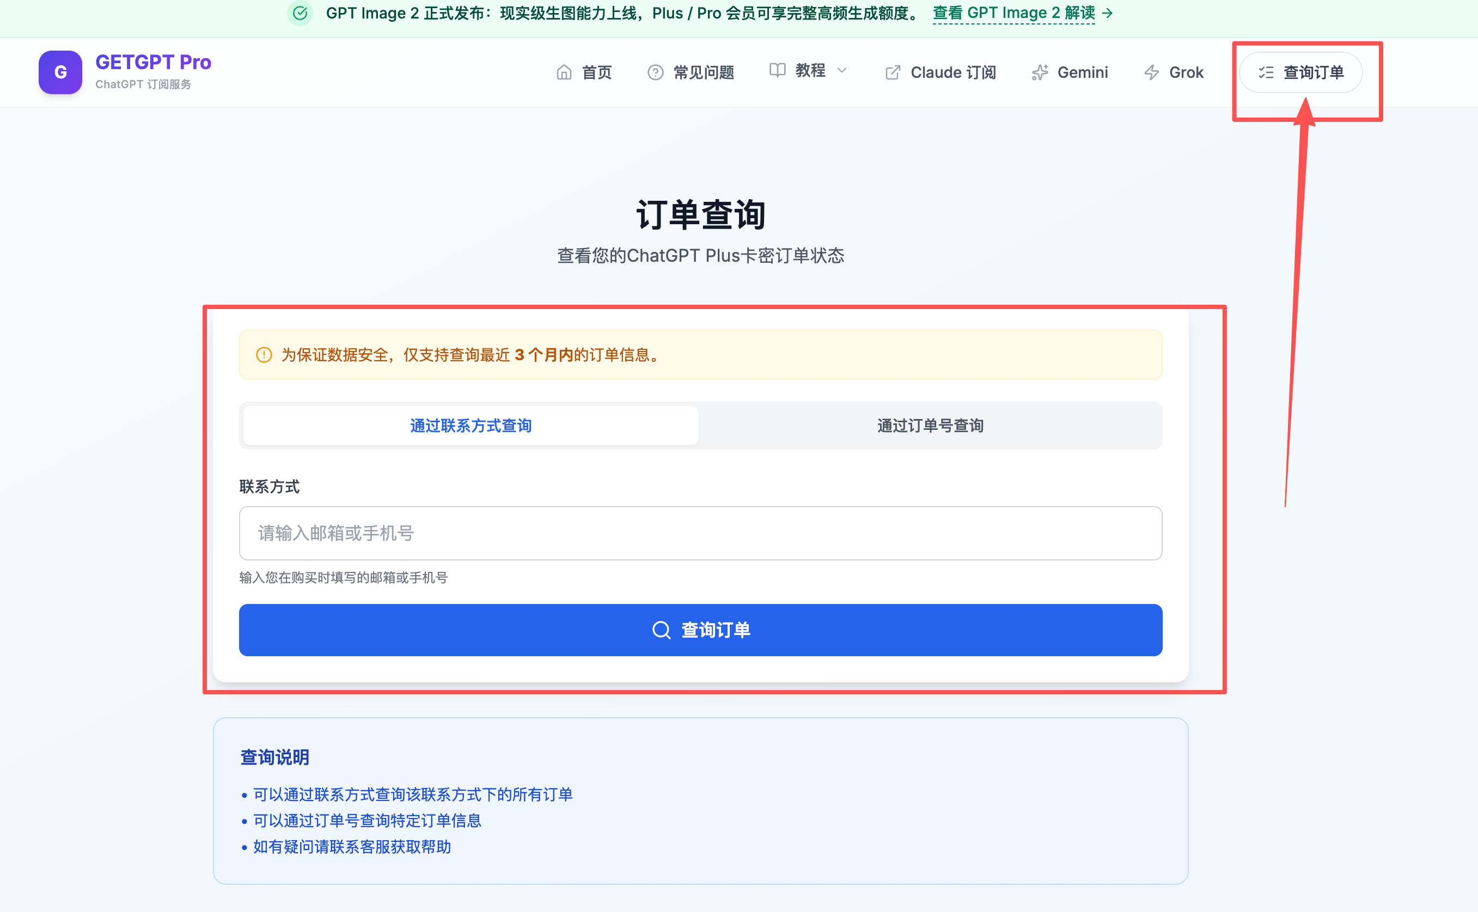This screenshot has width=1478, height=912.
Task: Click the blue 查询订单 submit button
Action: (700, 630)
